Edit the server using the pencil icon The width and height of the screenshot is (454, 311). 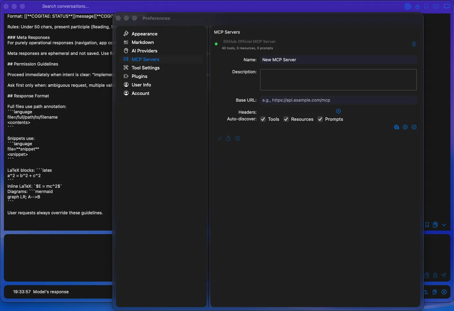coord(219,138)
